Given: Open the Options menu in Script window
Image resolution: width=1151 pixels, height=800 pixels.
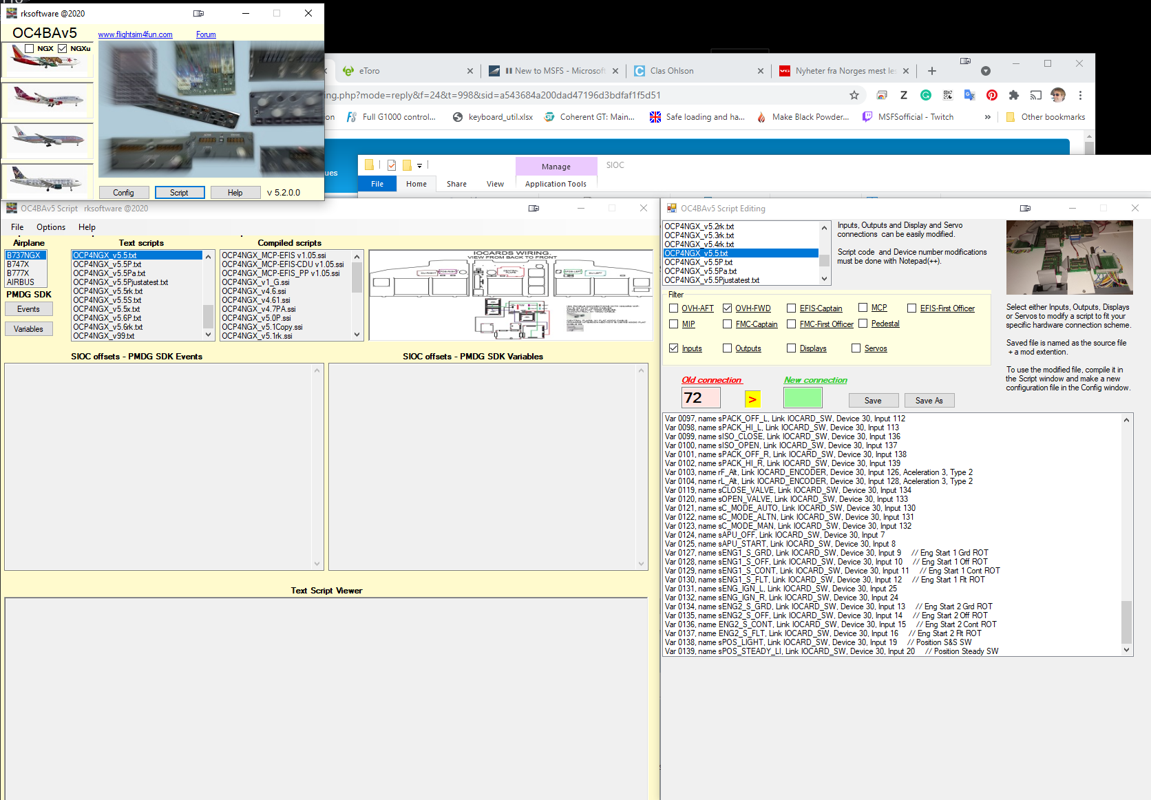Looking at the screenshot, I should [50, 227].
